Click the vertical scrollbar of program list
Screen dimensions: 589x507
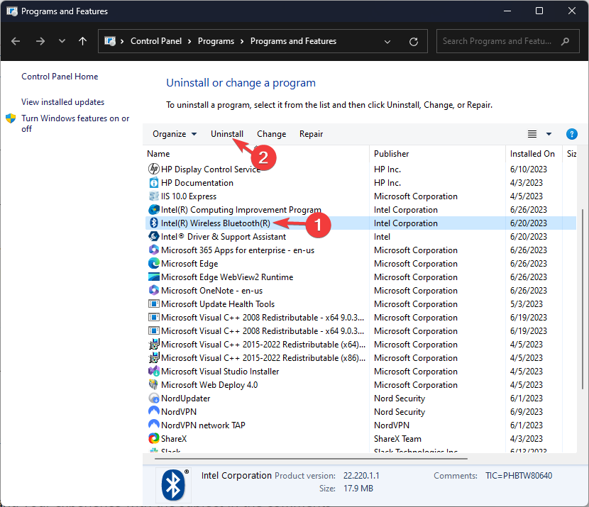pos(583,299)
